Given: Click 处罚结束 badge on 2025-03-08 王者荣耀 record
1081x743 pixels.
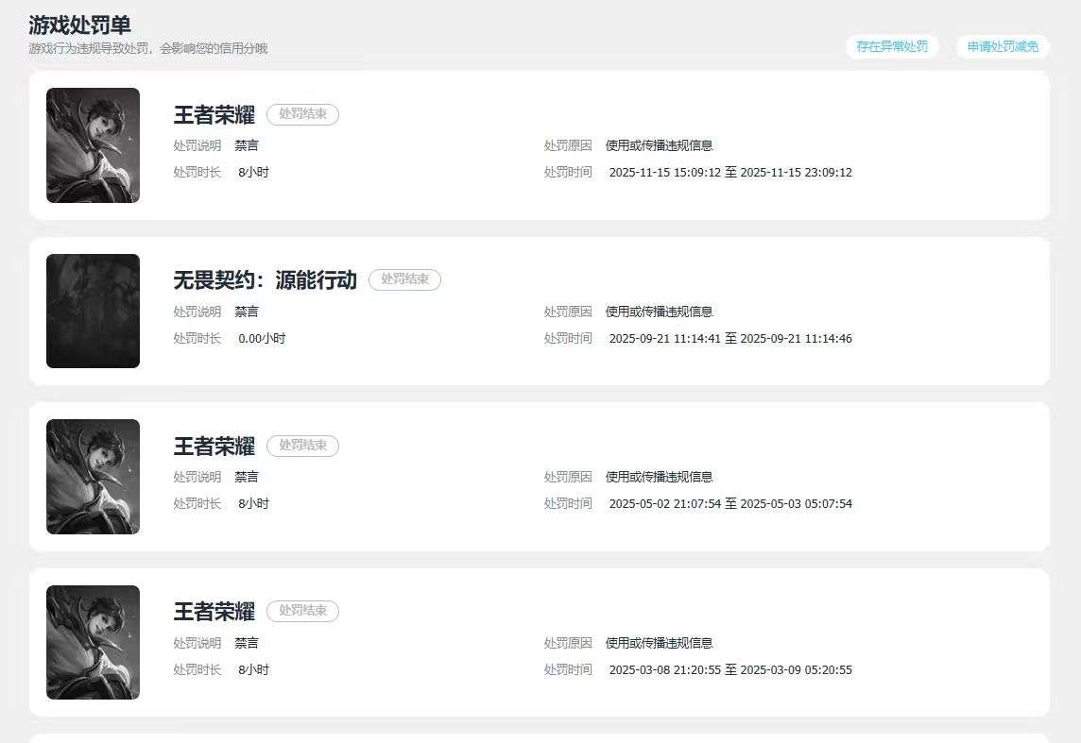Looking at the screenshot, I should point(302,611).
